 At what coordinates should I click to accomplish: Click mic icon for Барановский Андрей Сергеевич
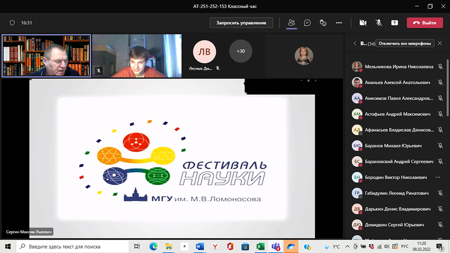pyautogui.click(x=440, y=162)
